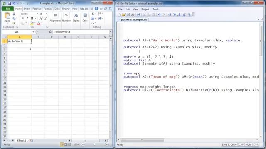Image resolution: width=266 pixels, height=149 pixels.
Task: Open the Excel File tab
Action: tap(8, 9)
